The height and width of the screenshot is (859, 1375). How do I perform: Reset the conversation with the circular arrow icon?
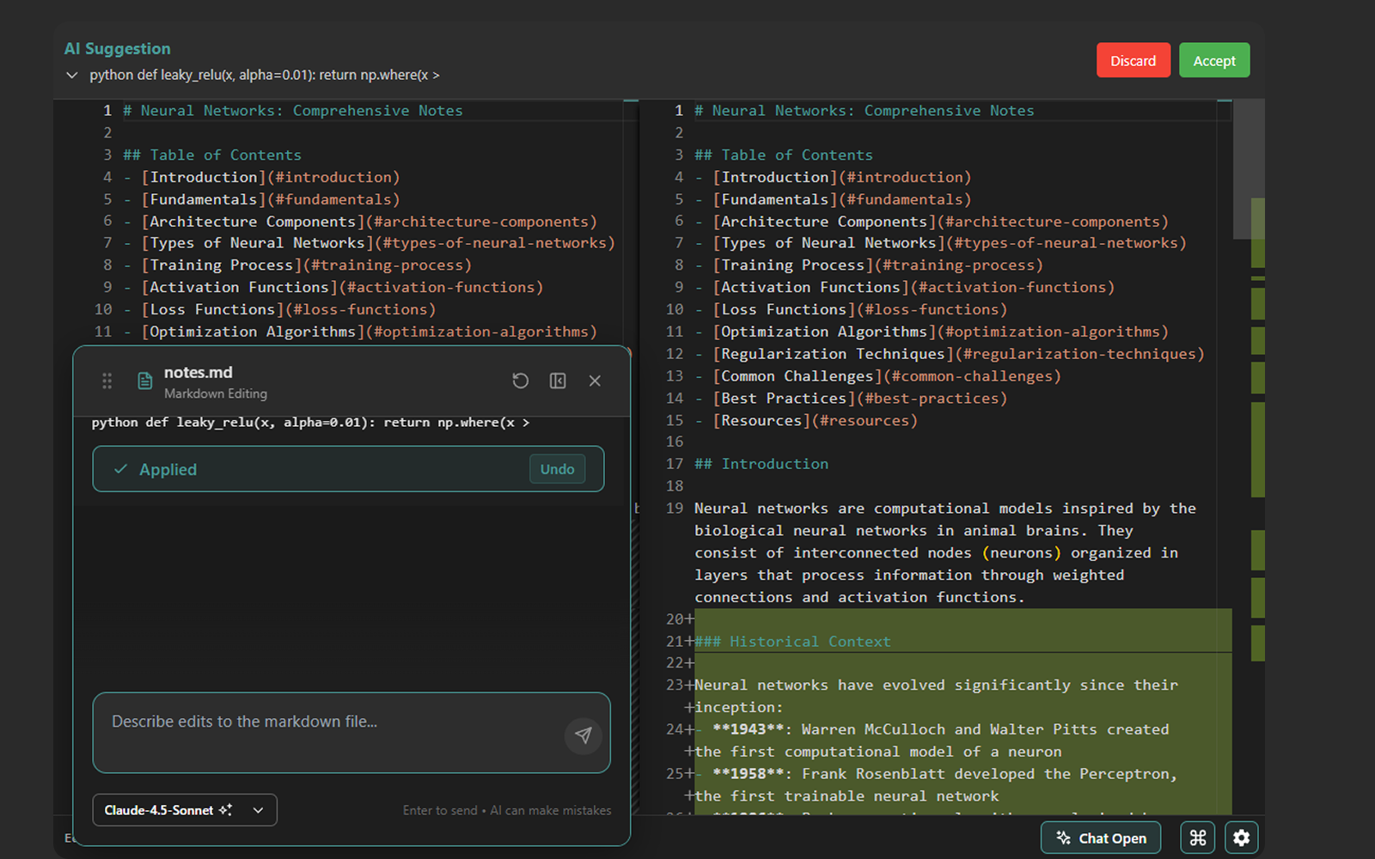520,381
